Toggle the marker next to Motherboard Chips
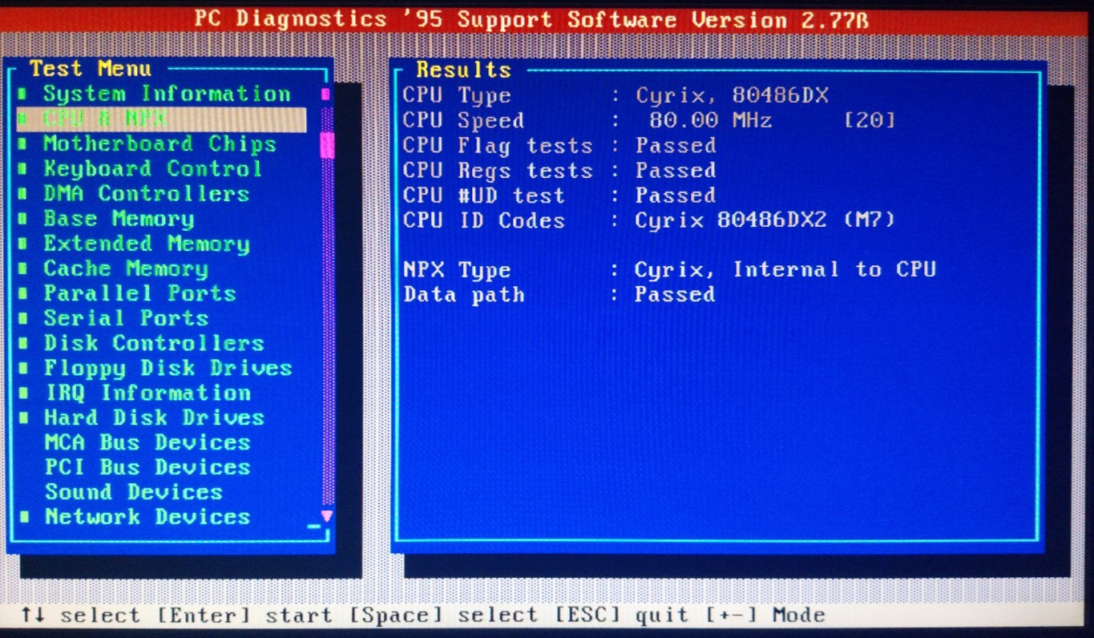The width and height of the screenshot is (1094, 638). coord(23,145)
